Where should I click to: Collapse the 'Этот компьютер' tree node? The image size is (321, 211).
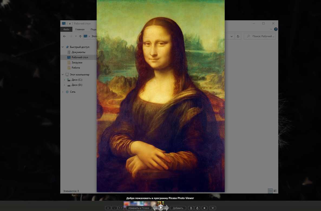tap(63, 74)
